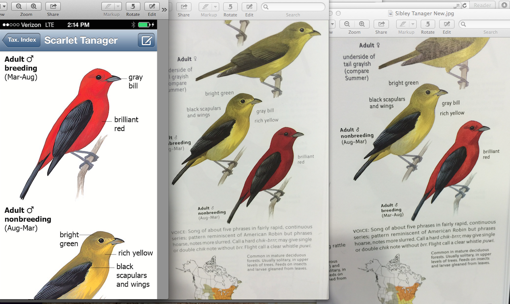The height and width of the screenshot is (304, 510).
Task: Click the '(Mar–Aug)' caption in the rightmost window
Action: (x=392, y=215)
